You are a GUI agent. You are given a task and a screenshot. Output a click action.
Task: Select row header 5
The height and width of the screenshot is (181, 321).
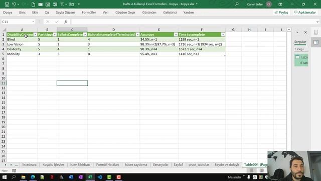click(3, 54)
